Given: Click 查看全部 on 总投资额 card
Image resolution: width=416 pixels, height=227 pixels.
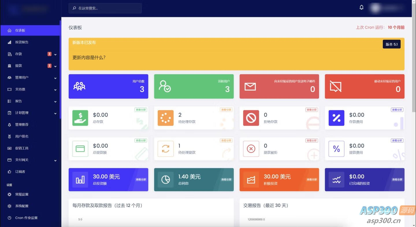Looking at the screenshot, I should (141, 179).
